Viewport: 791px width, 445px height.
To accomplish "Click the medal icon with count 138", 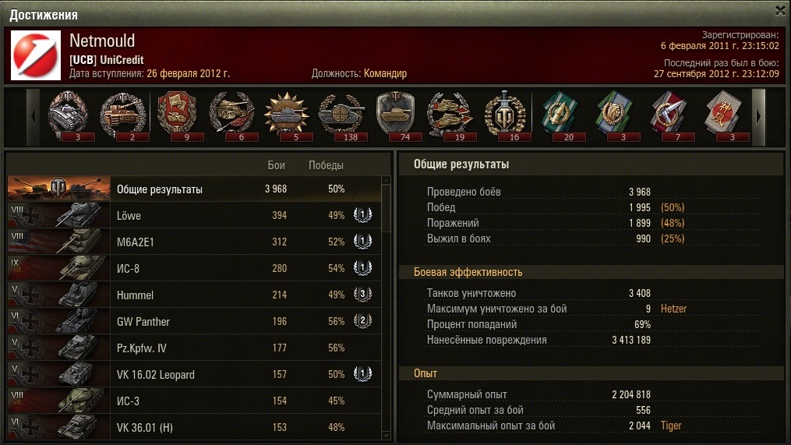I will (341, 115).
